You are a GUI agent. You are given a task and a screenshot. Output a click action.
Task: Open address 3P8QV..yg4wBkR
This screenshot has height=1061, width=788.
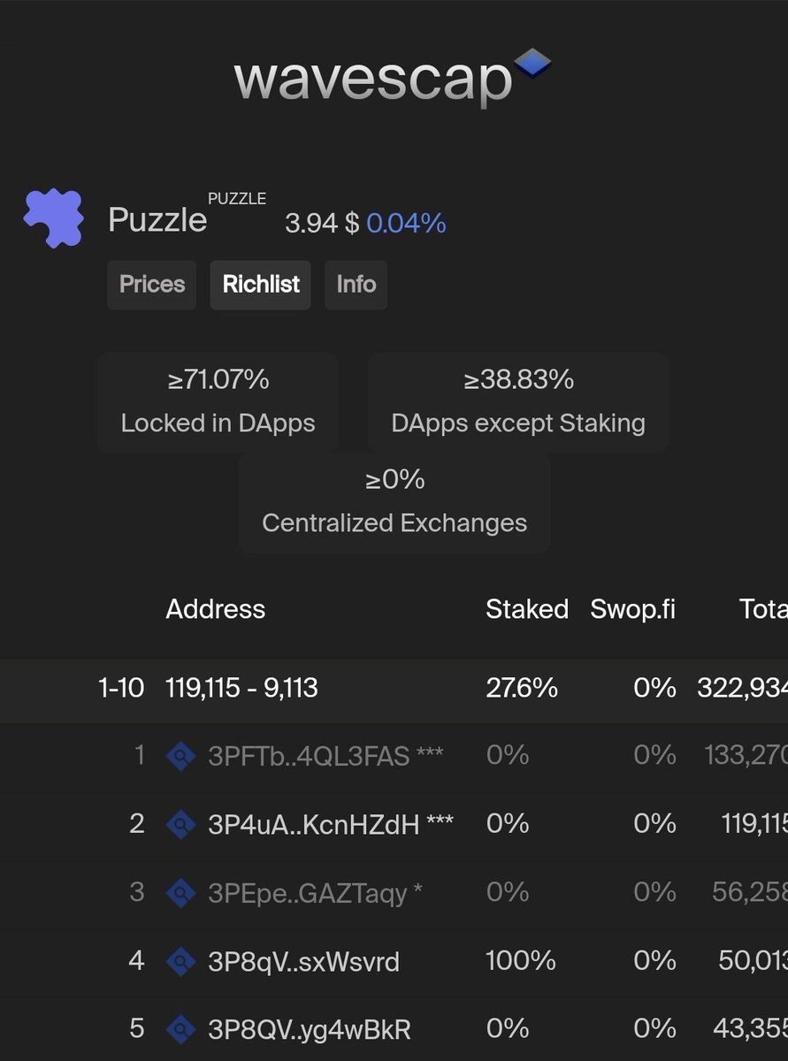[x=310, y=1029]
